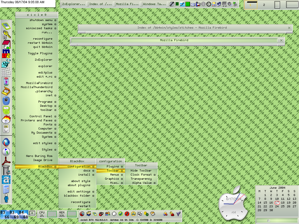299x224 pixels.
Task: Select date 17 in the June 2004 calendar
Action: tap(277, 203)
